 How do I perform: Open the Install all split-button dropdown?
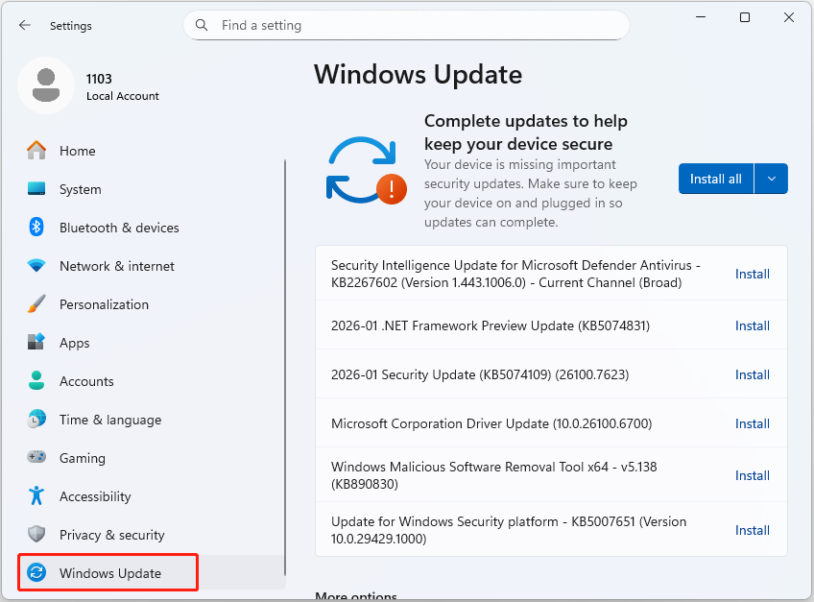(x=771, y=179)
